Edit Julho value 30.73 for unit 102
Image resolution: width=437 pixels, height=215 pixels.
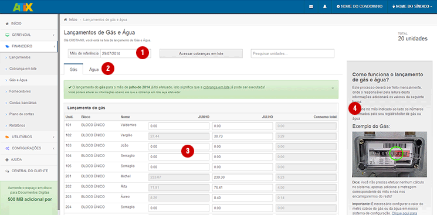coord(242,136)
